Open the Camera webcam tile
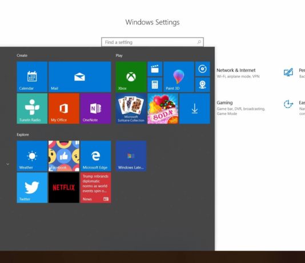The height and width of the screenshot is (263, 305). point(203,85)
